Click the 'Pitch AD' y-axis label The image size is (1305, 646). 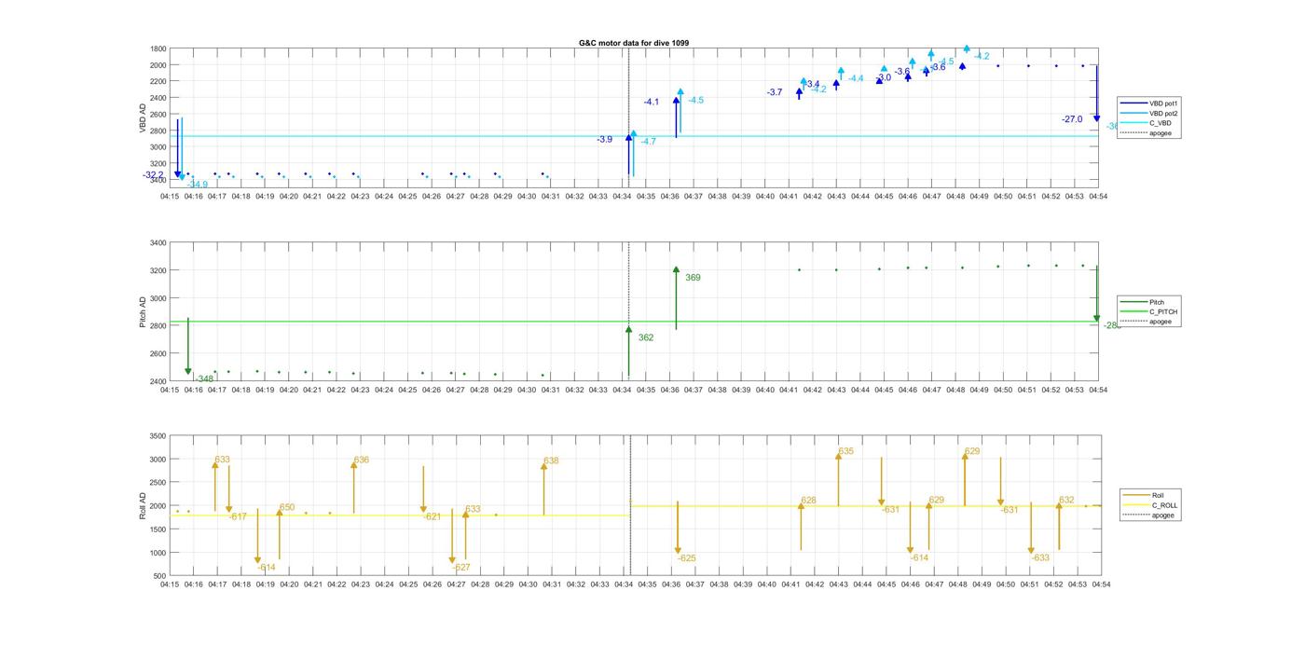coord(143,312)
